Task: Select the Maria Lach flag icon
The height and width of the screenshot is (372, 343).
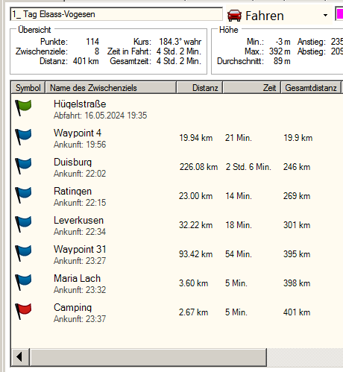Action: pos(23,282)
